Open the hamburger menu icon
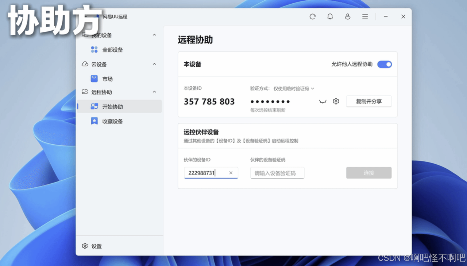 [365, 16]
